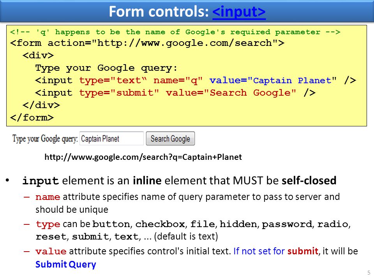
Task: Click the name="q" attribute in code
Action: (178, 80)
